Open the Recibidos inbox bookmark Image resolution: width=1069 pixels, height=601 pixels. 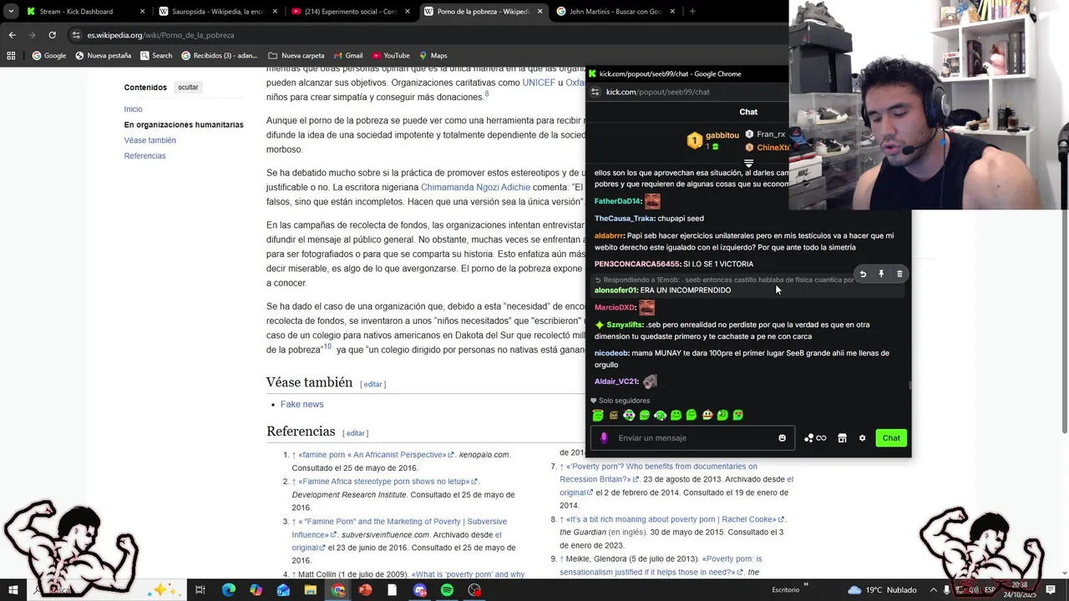pyautogui.click(x=220, y=56)
